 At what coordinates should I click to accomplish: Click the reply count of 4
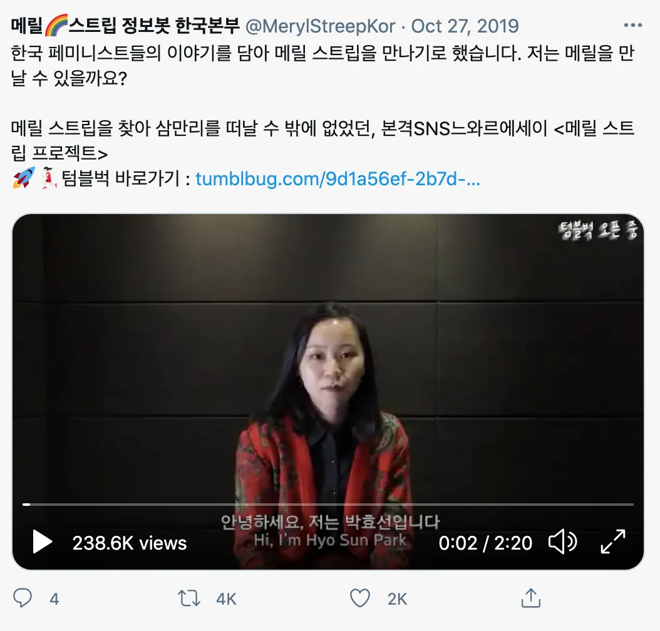pos(54,599)
